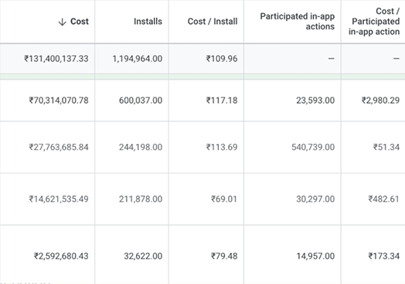Select cost per install ₹113.69

[222, 147]
